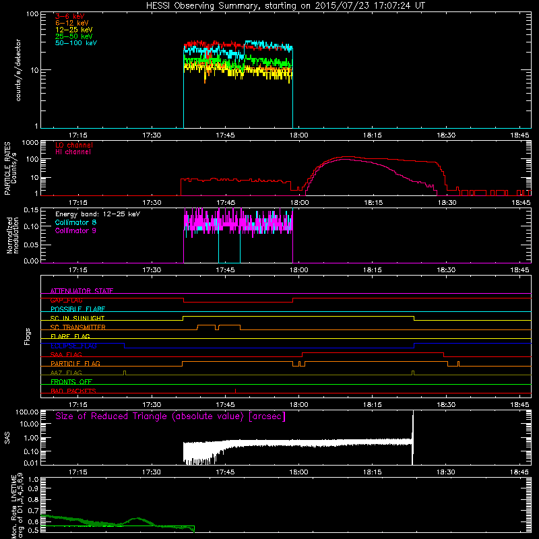This screenshot has width=539, height=539.
Task: Select the SC_IN_SUNLIGHT flag label
Action: tap(77, 318)
